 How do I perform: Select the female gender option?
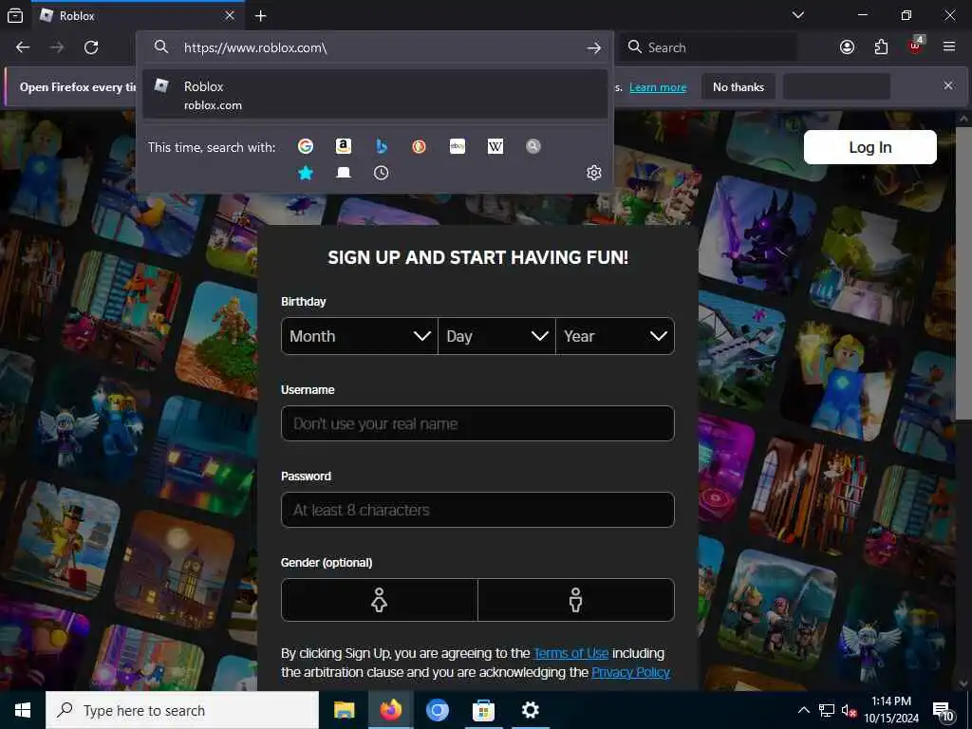(x=380, y=600)
